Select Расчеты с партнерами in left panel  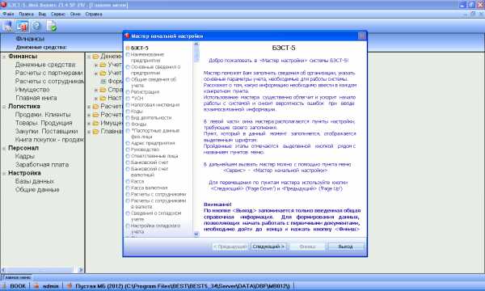click(48, 73)
